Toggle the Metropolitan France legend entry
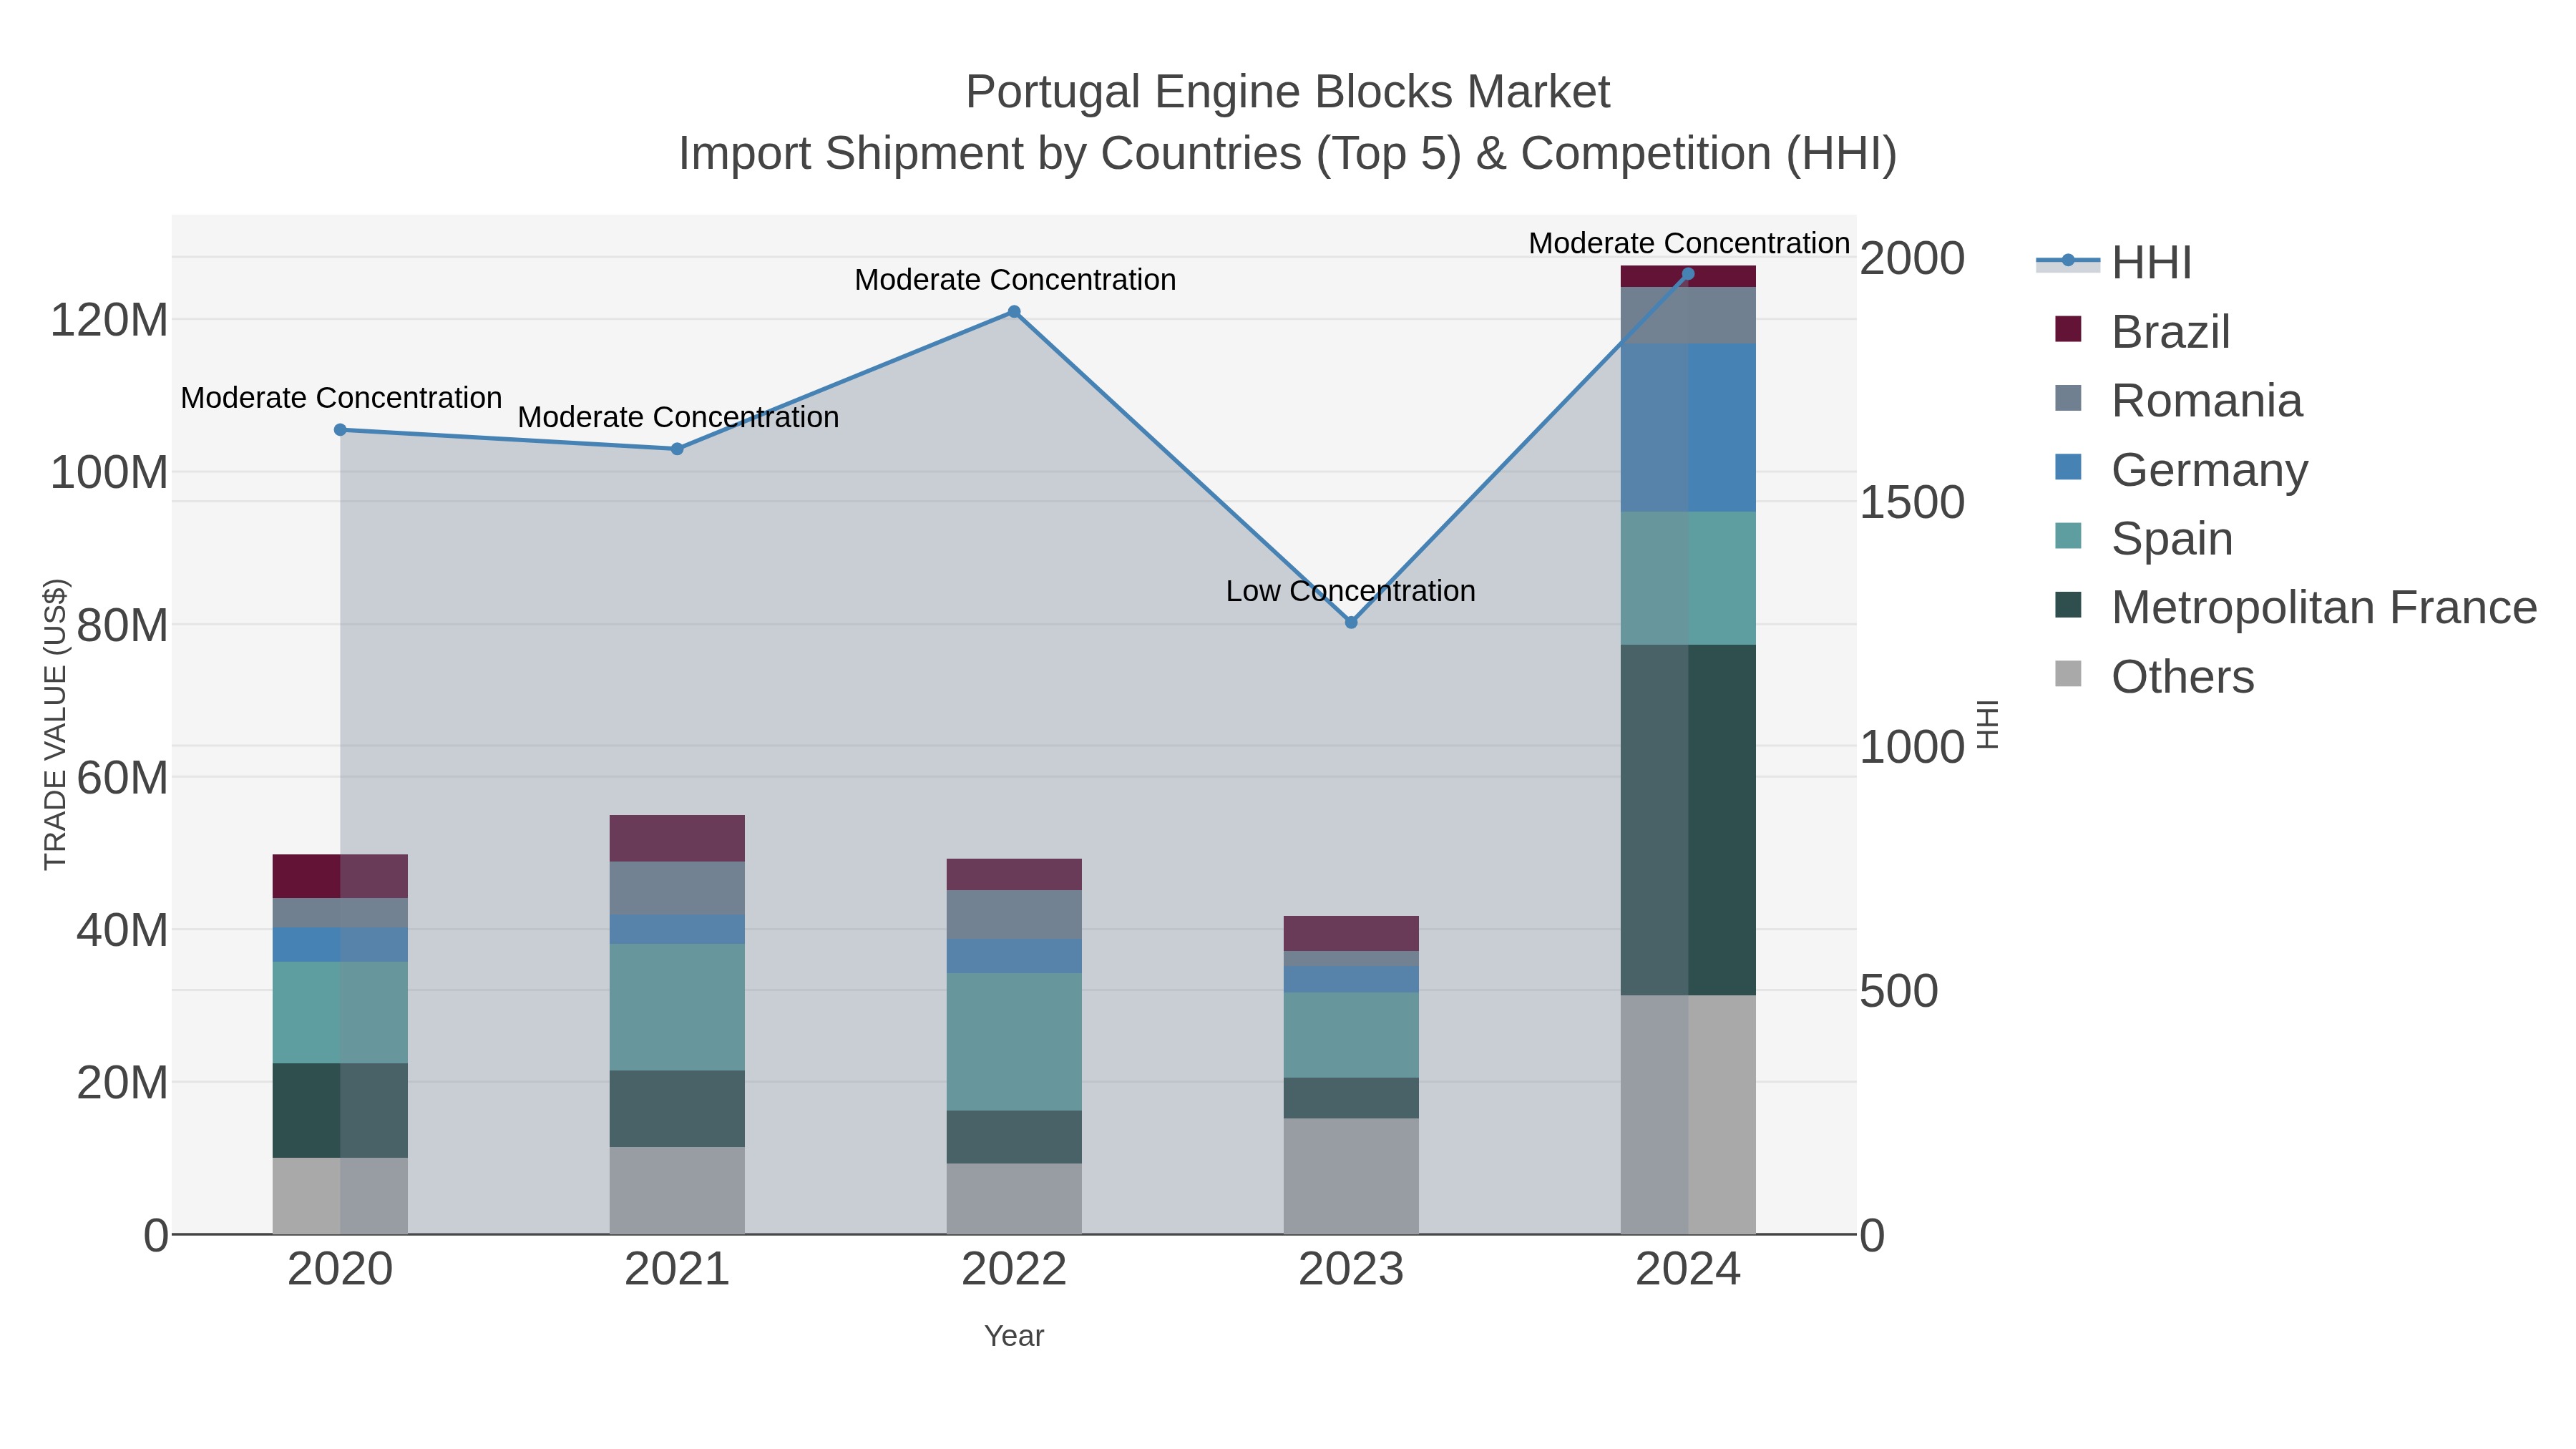Viewport: 2576px width, 1449px height. [2295, 607]
